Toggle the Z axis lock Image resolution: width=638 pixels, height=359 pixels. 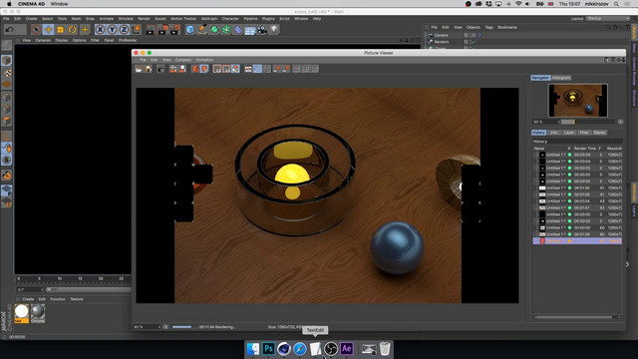pyautogui.click(x=124, y=29)
